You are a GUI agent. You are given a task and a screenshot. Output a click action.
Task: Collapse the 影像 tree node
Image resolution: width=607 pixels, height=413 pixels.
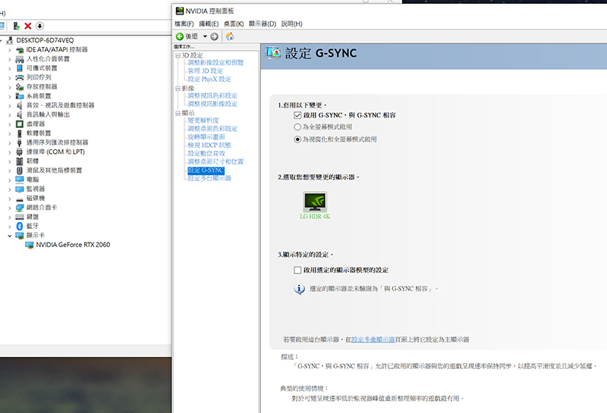coord(178,89)
